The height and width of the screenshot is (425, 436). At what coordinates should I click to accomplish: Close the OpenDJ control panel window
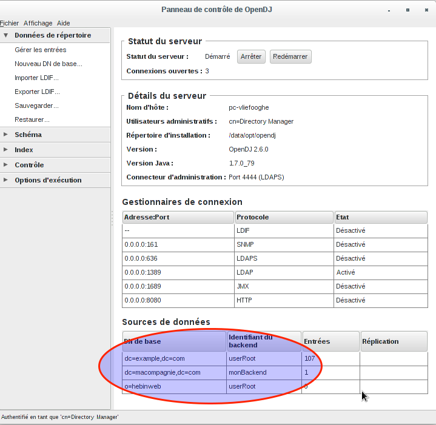[426, 10]
